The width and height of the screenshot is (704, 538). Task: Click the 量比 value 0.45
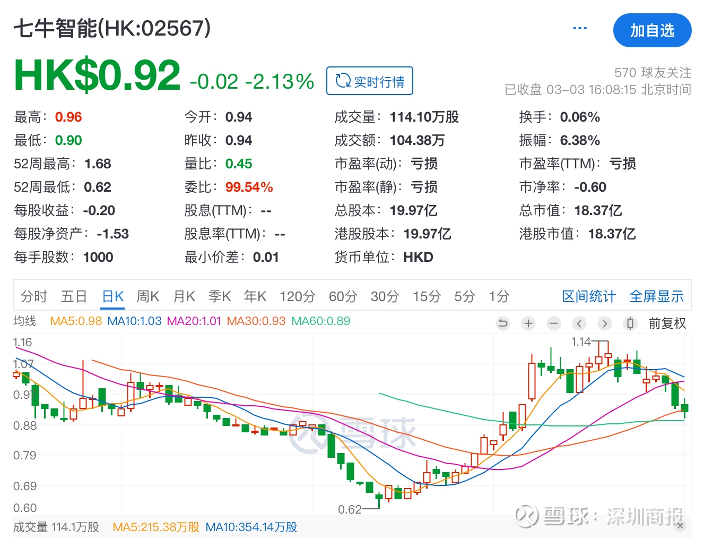(239, 164)
